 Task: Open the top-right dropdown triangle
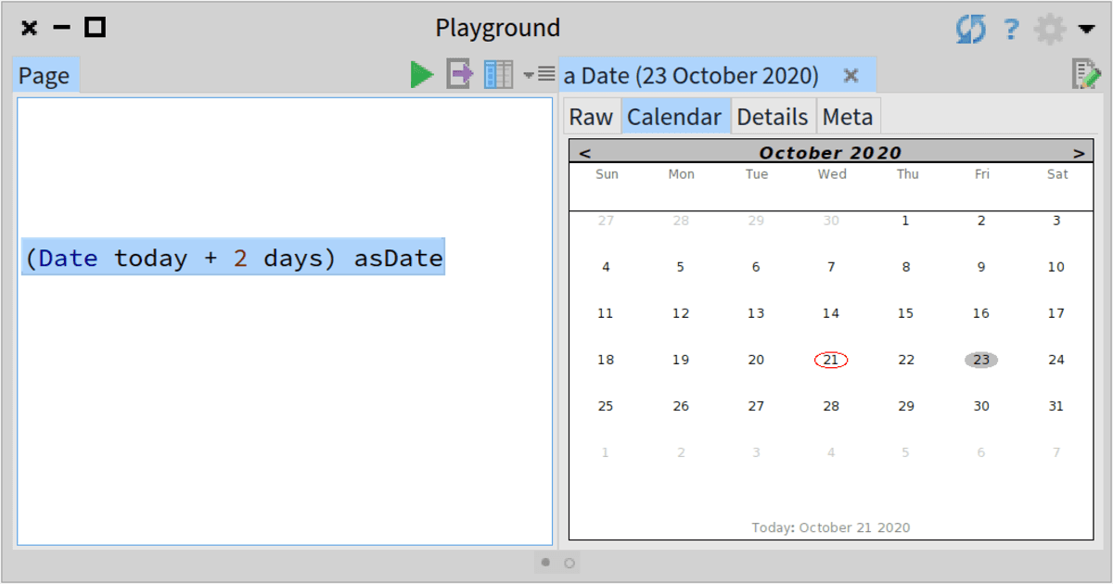tap(1087, 28)
